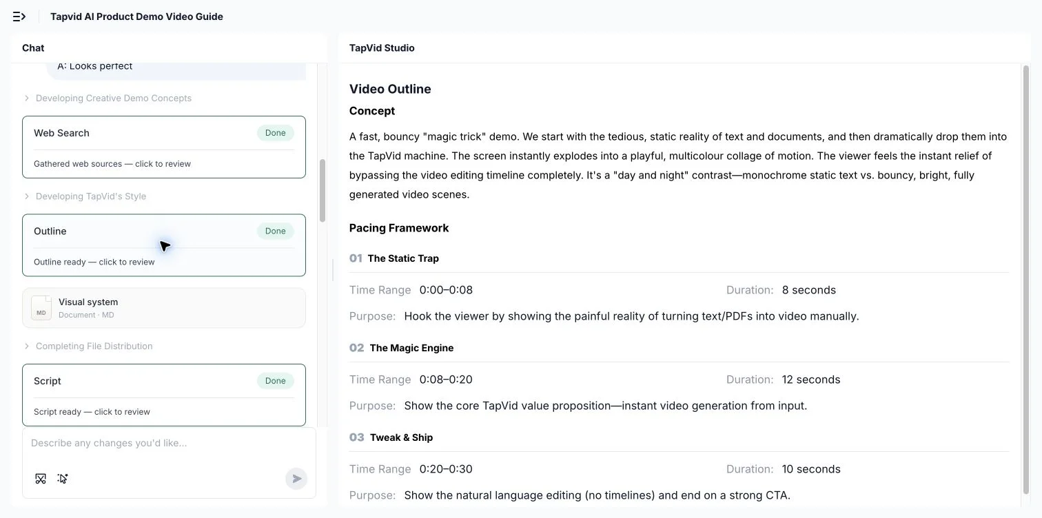Open the Visual system MD document

point(164,308)
